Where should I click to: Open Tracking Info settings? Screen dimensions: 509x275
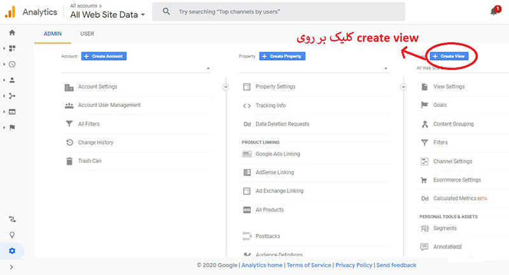pyautogui.click(x=270, y=106)
